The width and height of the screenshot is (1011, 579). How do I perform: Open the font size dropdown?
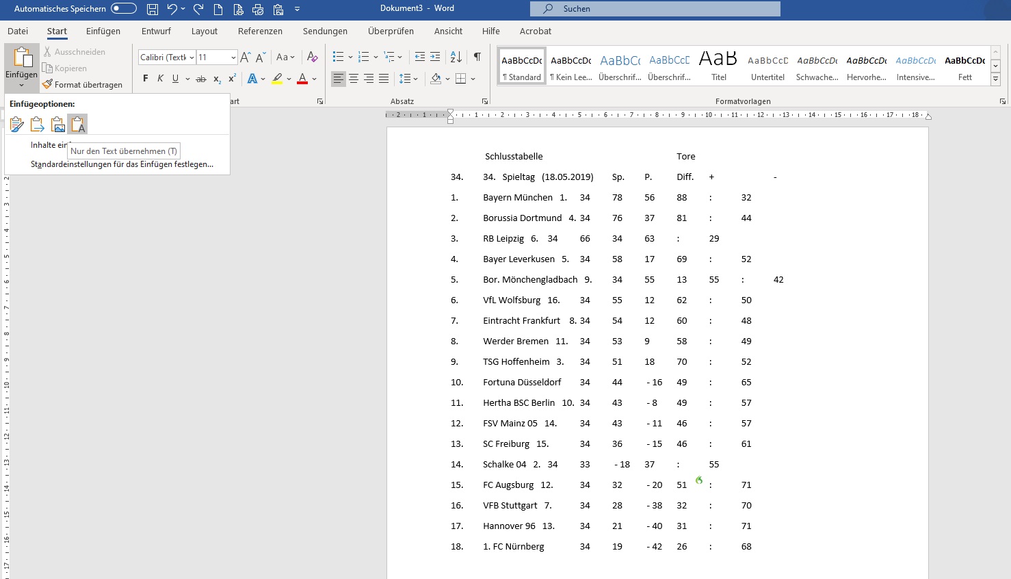coord(233,57)
